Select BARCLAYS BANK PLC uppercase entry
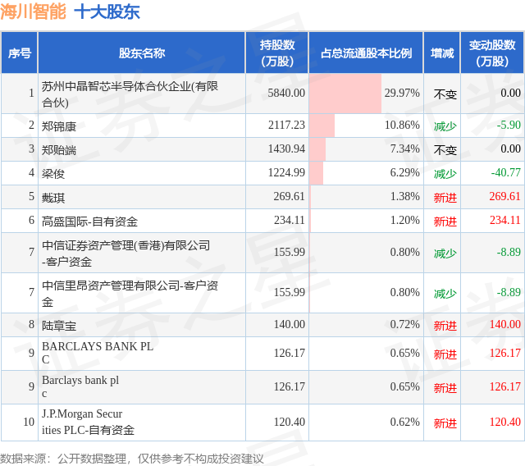525x466 pixels. (x=98, y=353)
